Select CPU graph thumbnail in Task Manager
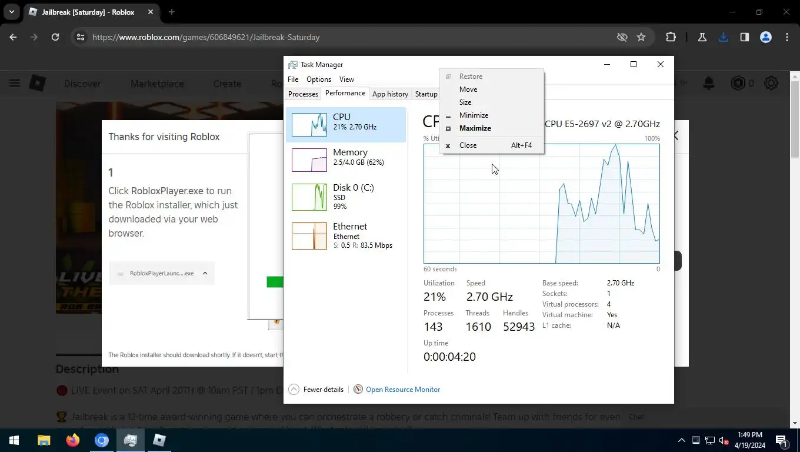The width and height of the screenshot is (800, 452). pyautogui.click(x=309, y=125)
